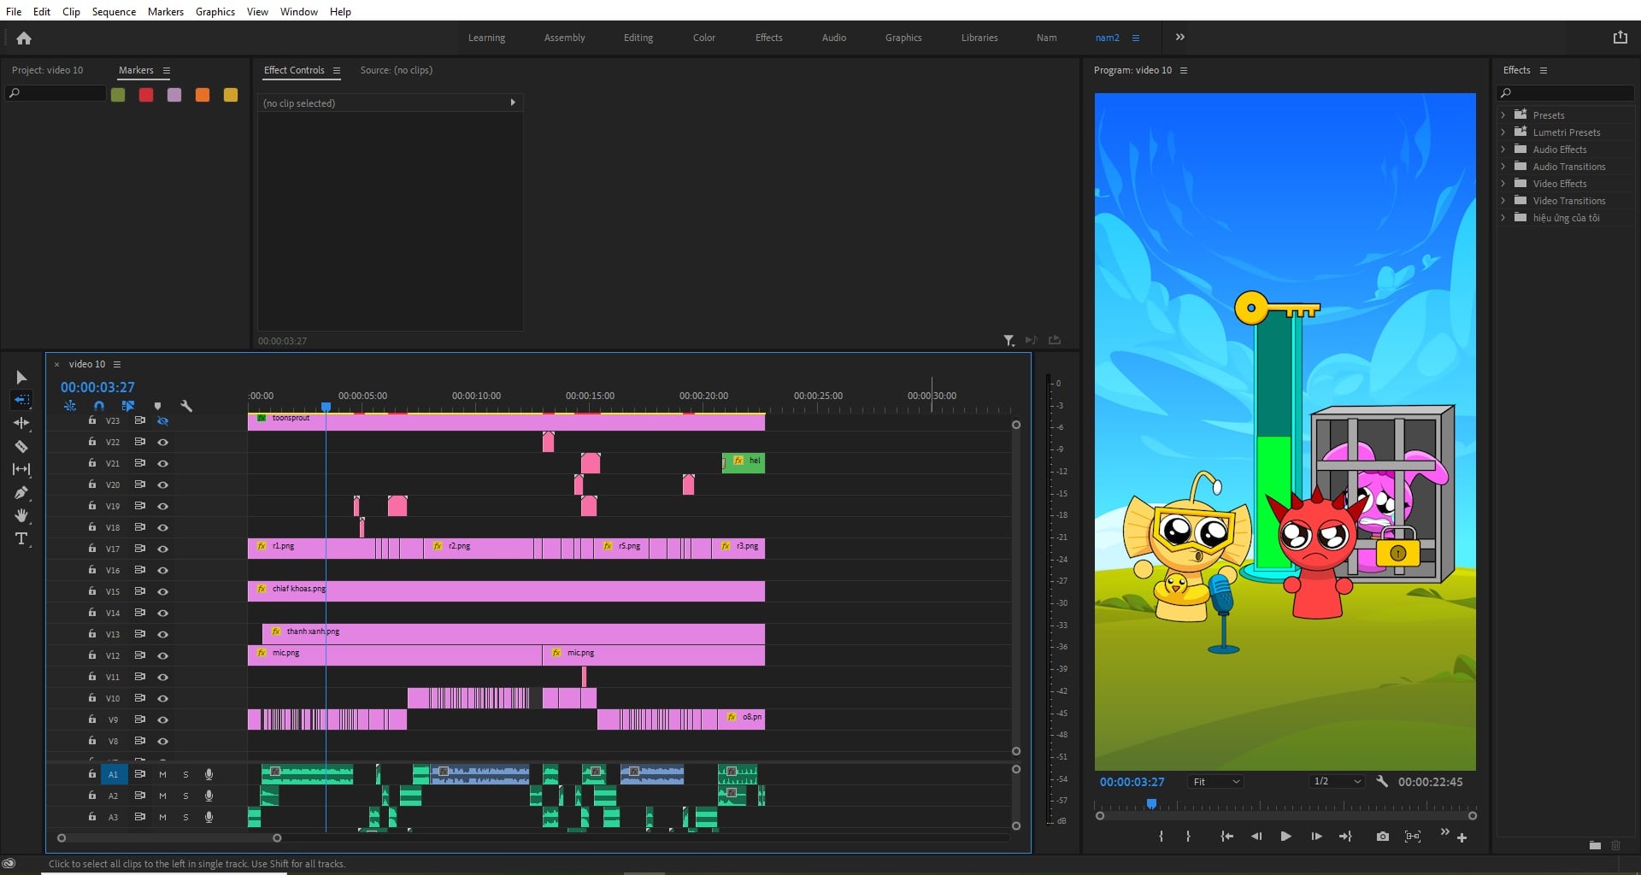Open Program monitor button editor plus
Image resolution: width=1641 pixels, height=875 pixels.
(x=1462, y=838)
